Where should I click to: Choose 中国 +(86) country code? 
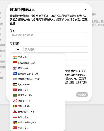pos(38,128)
